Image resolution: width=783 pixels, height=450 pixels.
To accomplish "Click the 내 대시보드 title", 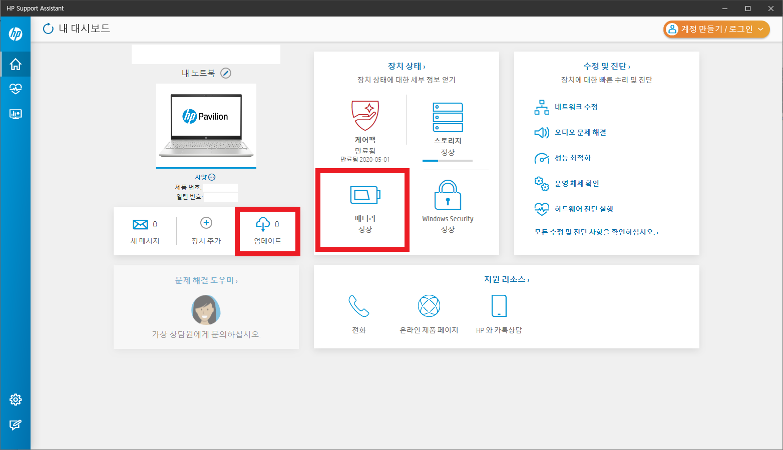I will [x=84, y=29].
